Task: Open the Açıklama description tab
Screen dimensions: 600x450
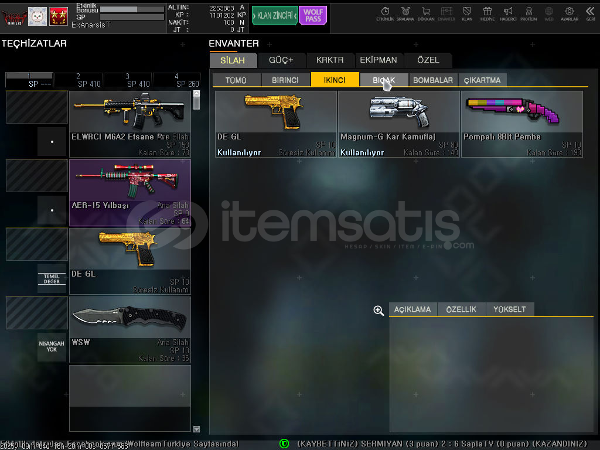Action: coord(412,309)
